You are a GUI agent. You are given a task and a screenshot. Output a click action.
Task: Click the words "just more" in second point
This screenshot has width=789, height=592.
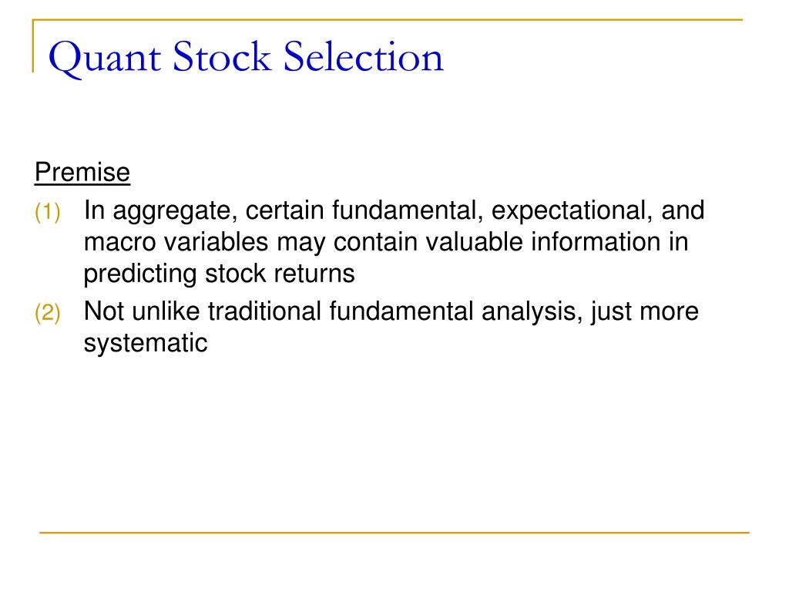(645, 312)
